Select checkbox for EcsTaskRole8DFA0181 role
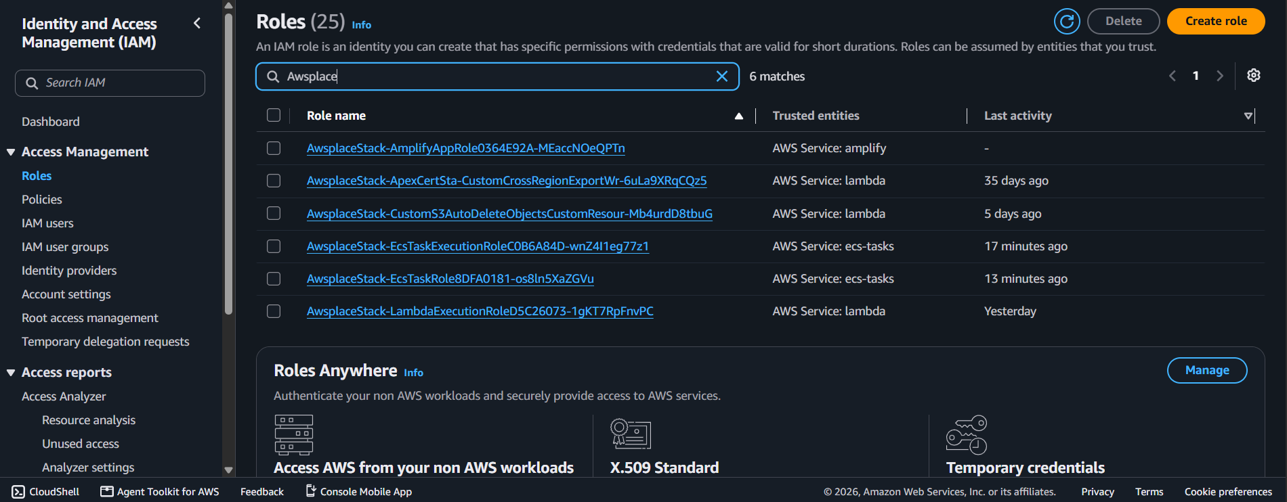1287x502 pixels. [x=274, y=279]
